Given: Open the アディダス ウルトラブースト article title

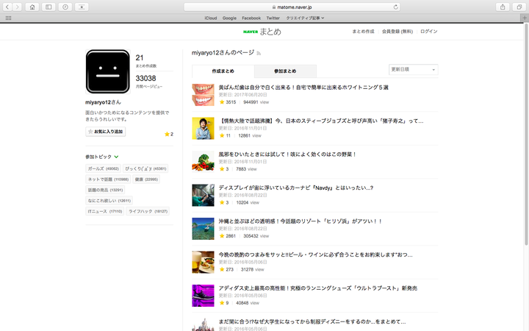Looking at the screenshot, I should pyautogui.click(x=318, y=288).
